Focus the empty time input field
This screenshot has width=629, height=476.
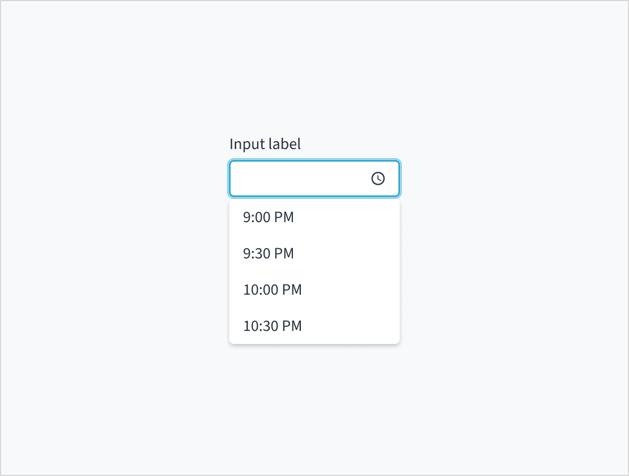point(295,178)
